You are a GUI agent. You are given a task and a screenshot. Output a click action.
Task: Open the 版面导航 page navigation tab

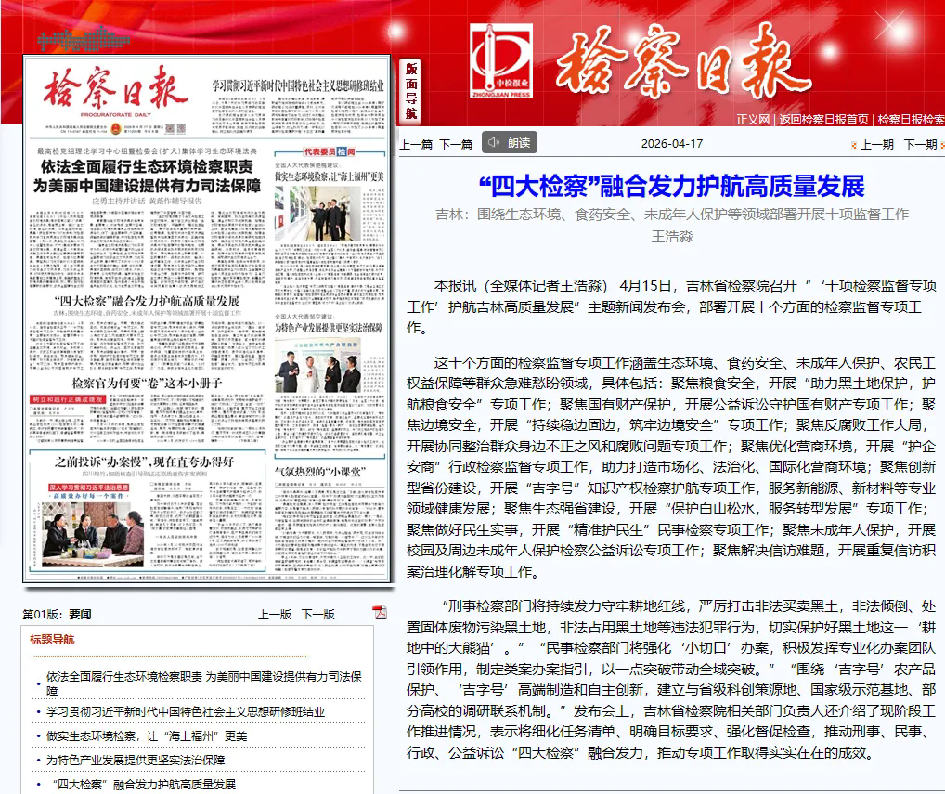pos(411,91)
